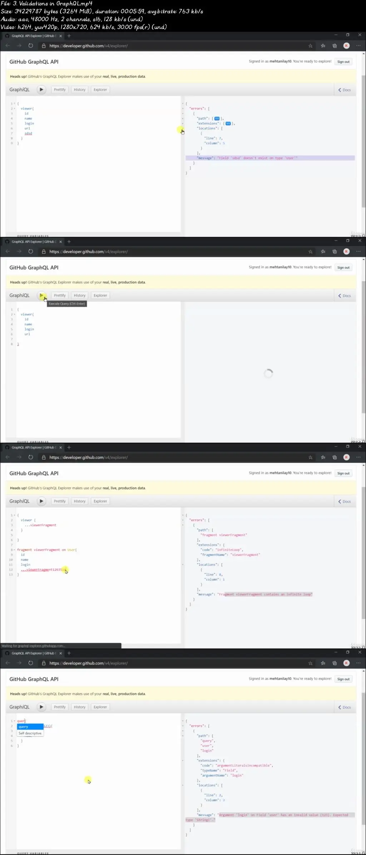Go back using the first frame's browser arrow

pos(8,46)
